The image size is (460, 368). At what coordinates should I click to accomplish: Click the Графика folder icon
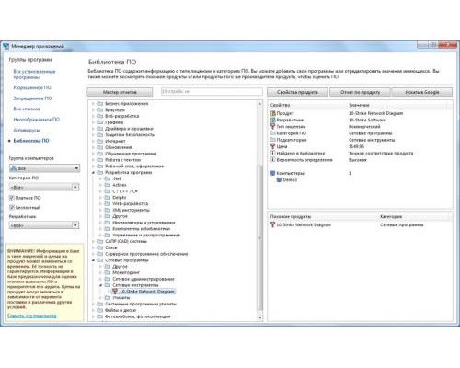100,122
